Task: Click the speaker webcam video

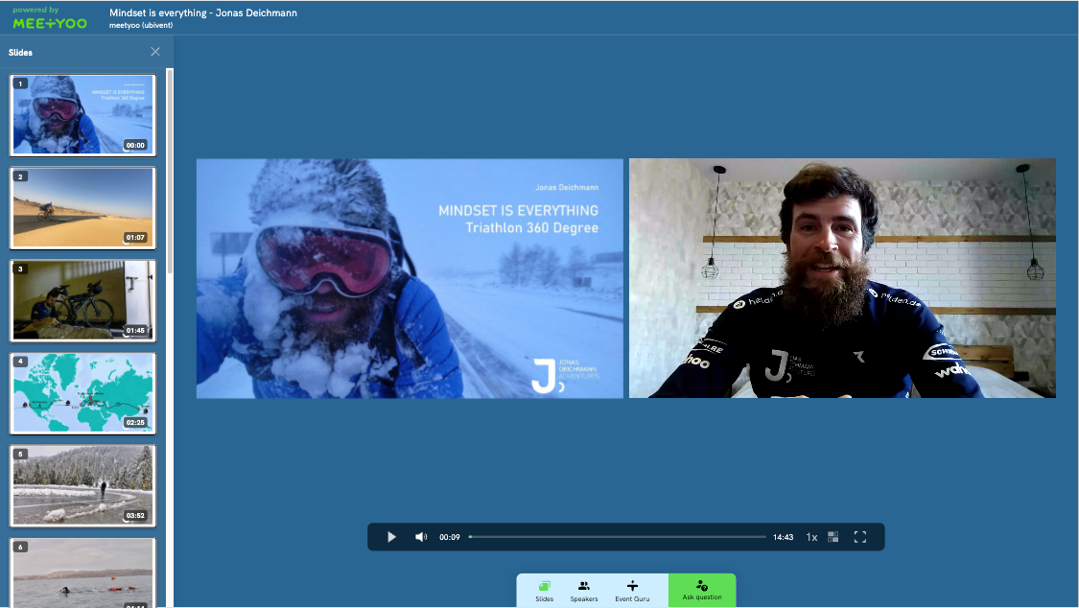Action: pos(842,278)
